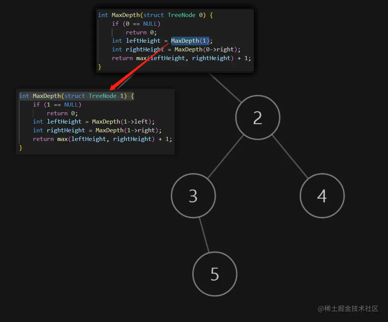This screenshot has width=388, height=322.
Task: Select tree node 2
Action: [258, 117]
